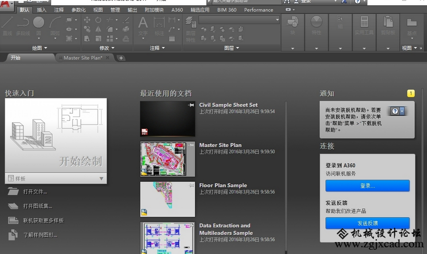The image size is (427, 254).
Task: Click the Open Files (打开文件) folder icon
Action: [x=13, y=192]
